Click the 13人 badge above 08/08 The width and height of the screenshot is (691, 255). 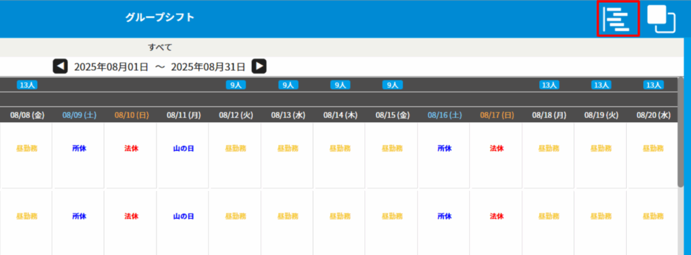pos(27,85)
